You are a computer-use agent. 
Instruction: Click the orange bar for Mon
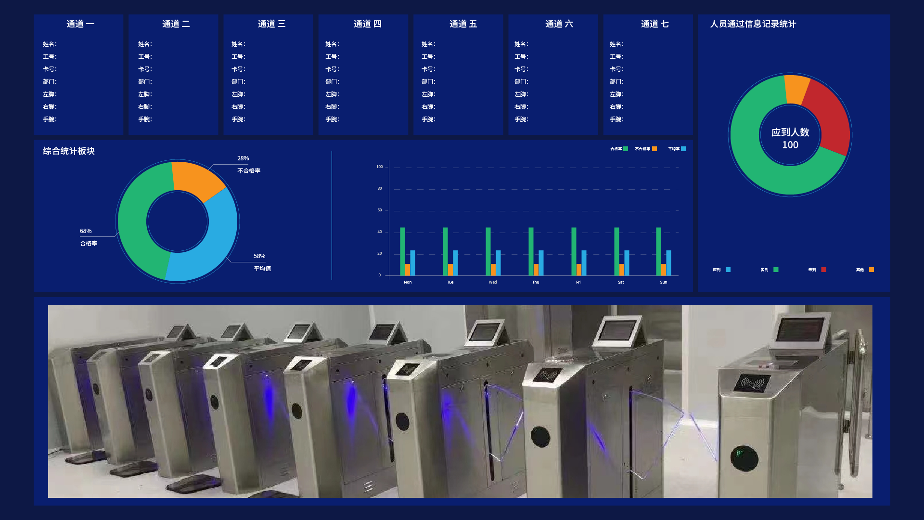pyautogui.click(x=408, y=269)
